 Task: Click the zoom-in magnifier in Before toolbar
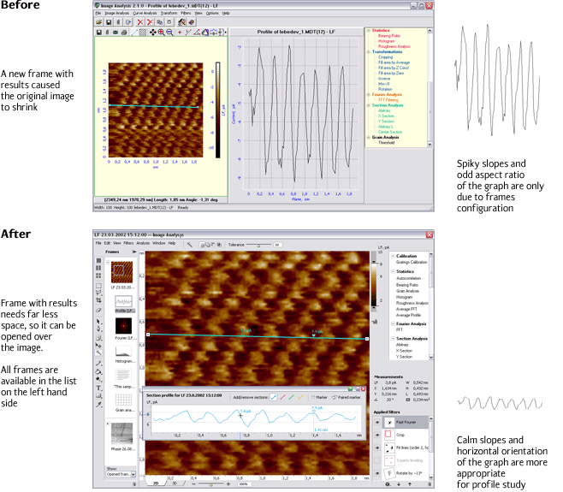[x=161, y=32]
